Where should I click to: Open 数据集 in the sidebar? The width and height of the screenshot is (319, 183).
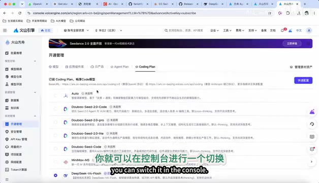15,100
